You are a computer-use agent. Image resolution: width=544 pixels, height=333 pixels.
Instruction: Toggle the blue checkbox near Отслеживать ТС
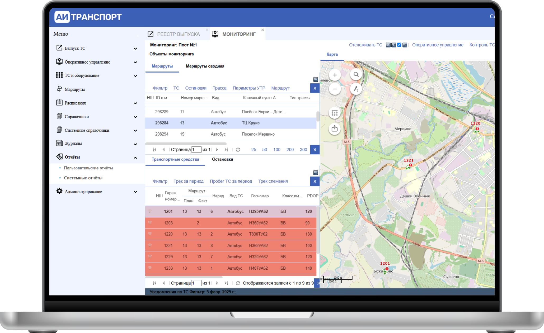(399, 45)
